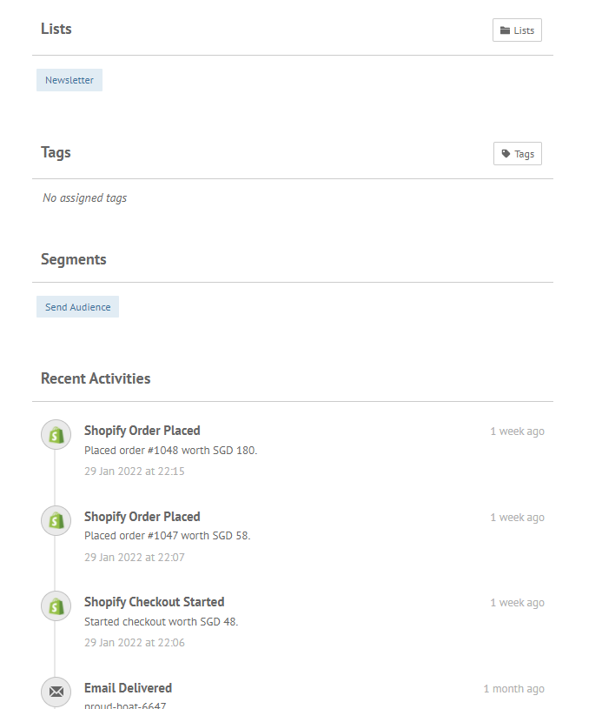Click the Shopify icon for order #1047
The width and height of the screenshot is (602, 709).
click(56, 520)
